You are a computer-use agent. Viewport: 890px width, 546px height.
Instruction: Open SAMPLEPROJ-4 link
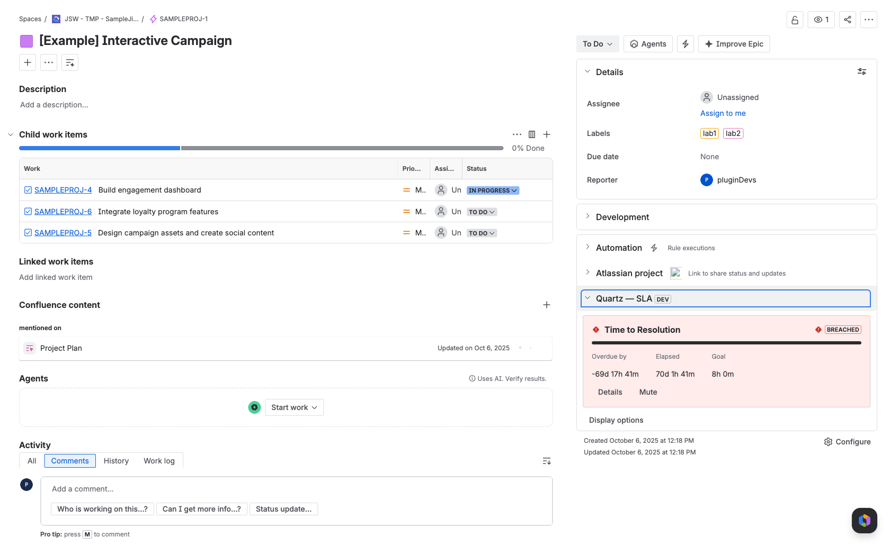point(63,190)
